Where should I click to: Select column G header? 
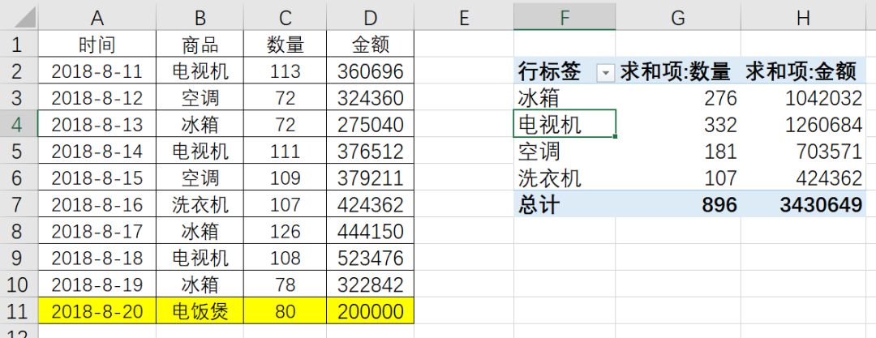pos(678,17)
